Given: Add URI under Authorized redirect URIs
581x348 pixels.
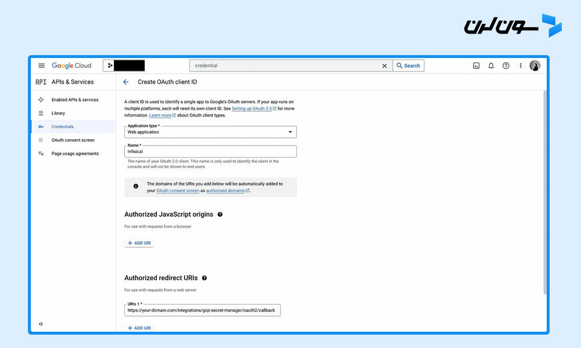Looking at the screenshot, I should tap(139, 328).
